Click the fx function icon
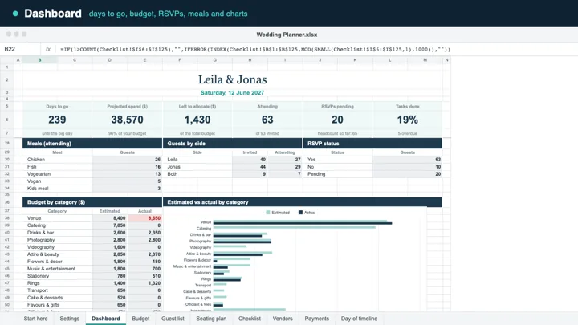 pyautogui.click(x=48, y=49)
